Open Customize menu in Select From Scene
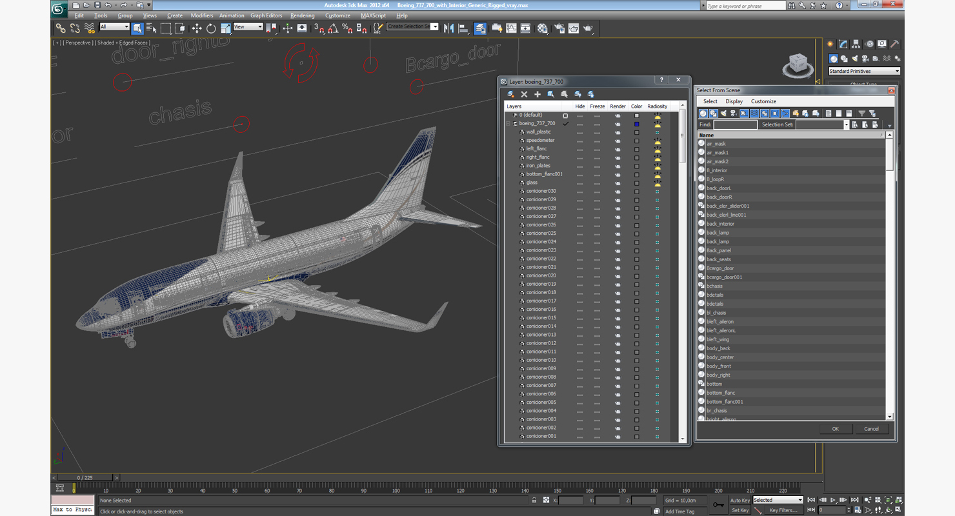The height and width of the screenshot is (516, 955). [763, 101]
